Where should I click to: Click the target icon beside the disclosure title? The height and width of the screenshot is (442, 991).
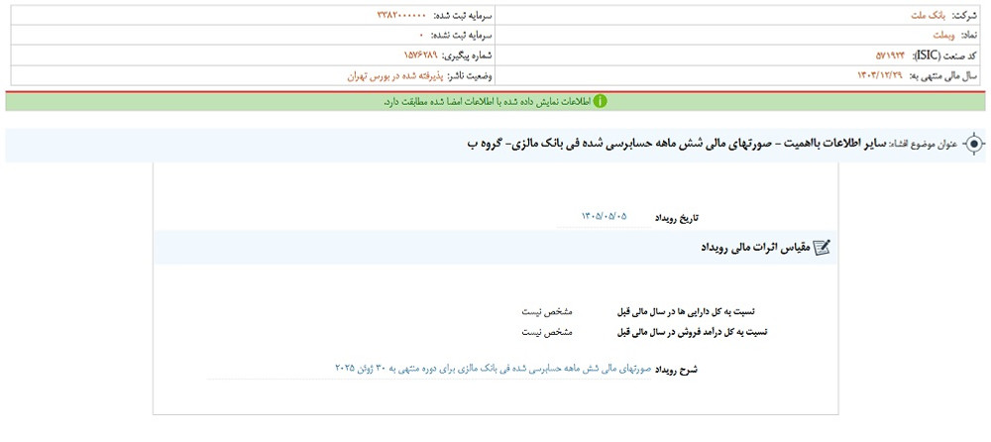click(974, 144)
